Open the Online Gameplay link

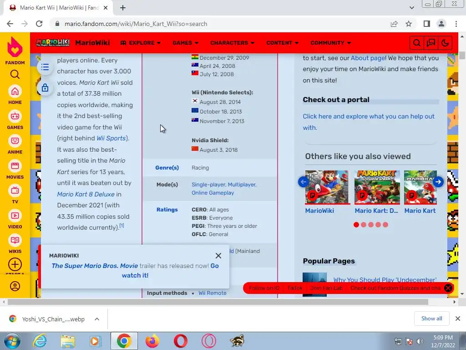tap(213, 193)
